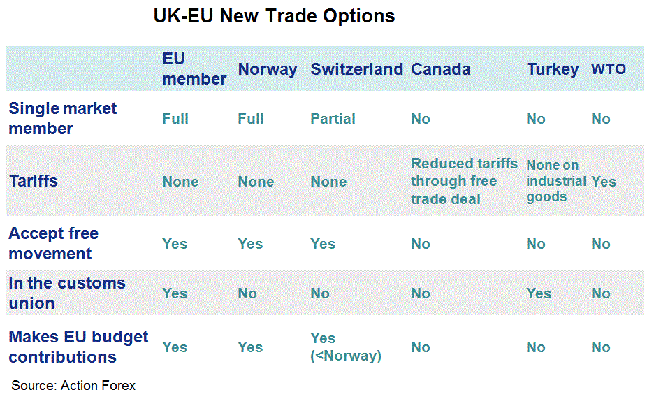Click the Norway column header
The width and height of the screenshot is (654, 399).
(x=267, y=69)
